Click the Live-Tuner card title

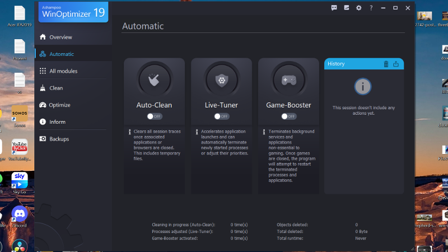[221, 105]
